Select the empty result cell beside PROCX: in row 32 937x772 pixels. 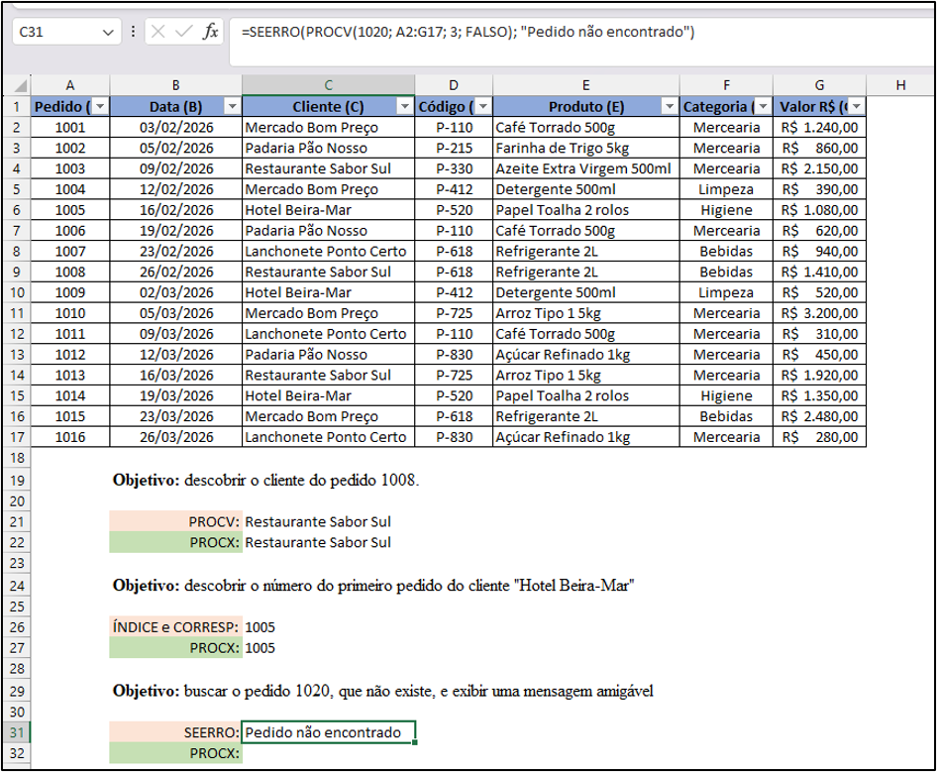(x=328, y=753)
